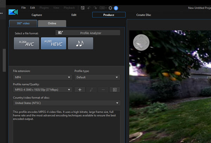
Task: Select the H.264 AVC file format
Action: point(26,43)
